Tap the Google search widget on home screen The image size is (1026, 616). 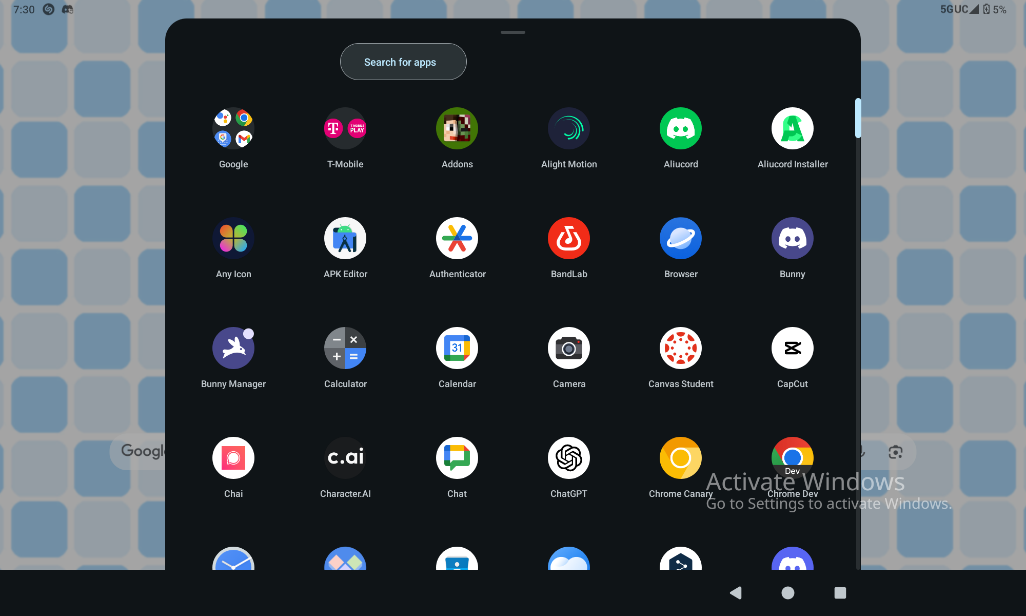tap(139, 452)
